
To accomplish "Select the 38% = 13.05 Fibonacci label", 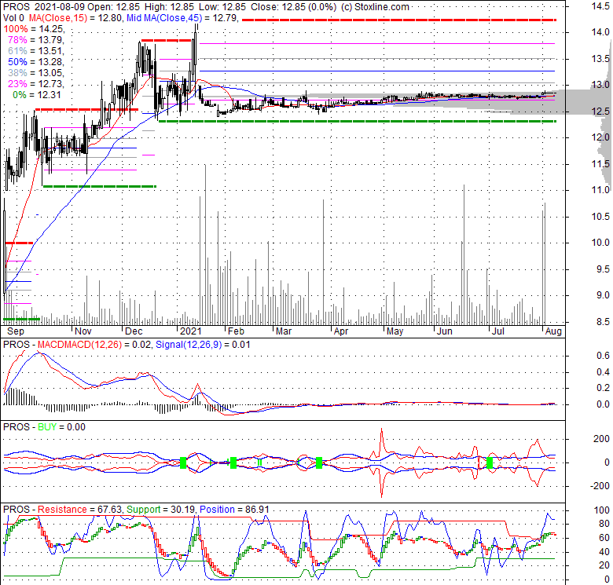I will (x=36, y=73).
